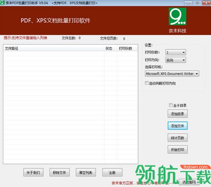211x187 pixels.
Task: Click the red hint text 提示:支持文件直接拖入列表
Action: click(x=25, y=38)
